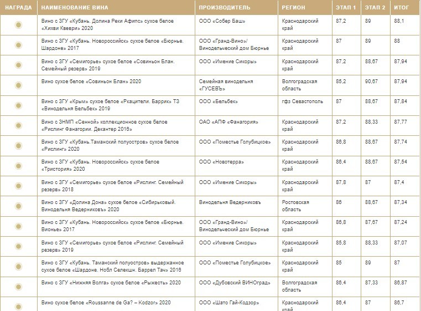
Task: Click producer ООО «Бельбек»
Action: [219, 101]
